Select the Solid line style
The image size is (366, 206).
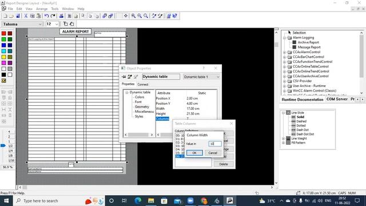point(300,117)
